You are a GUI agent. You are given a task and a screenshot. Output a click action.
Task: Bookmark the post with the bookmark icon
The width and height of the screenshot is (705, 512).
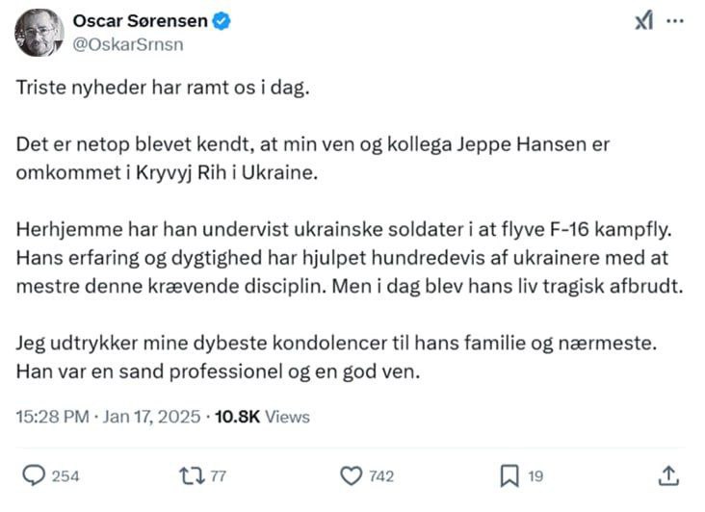pyautogui.click(x=509, y=475)
